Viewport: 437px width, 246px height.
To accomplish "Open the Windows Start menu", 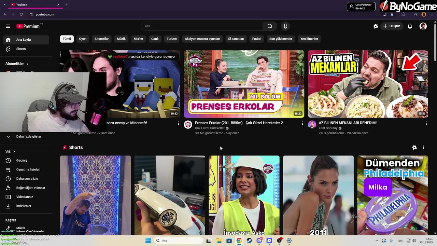I will point(148,241).
